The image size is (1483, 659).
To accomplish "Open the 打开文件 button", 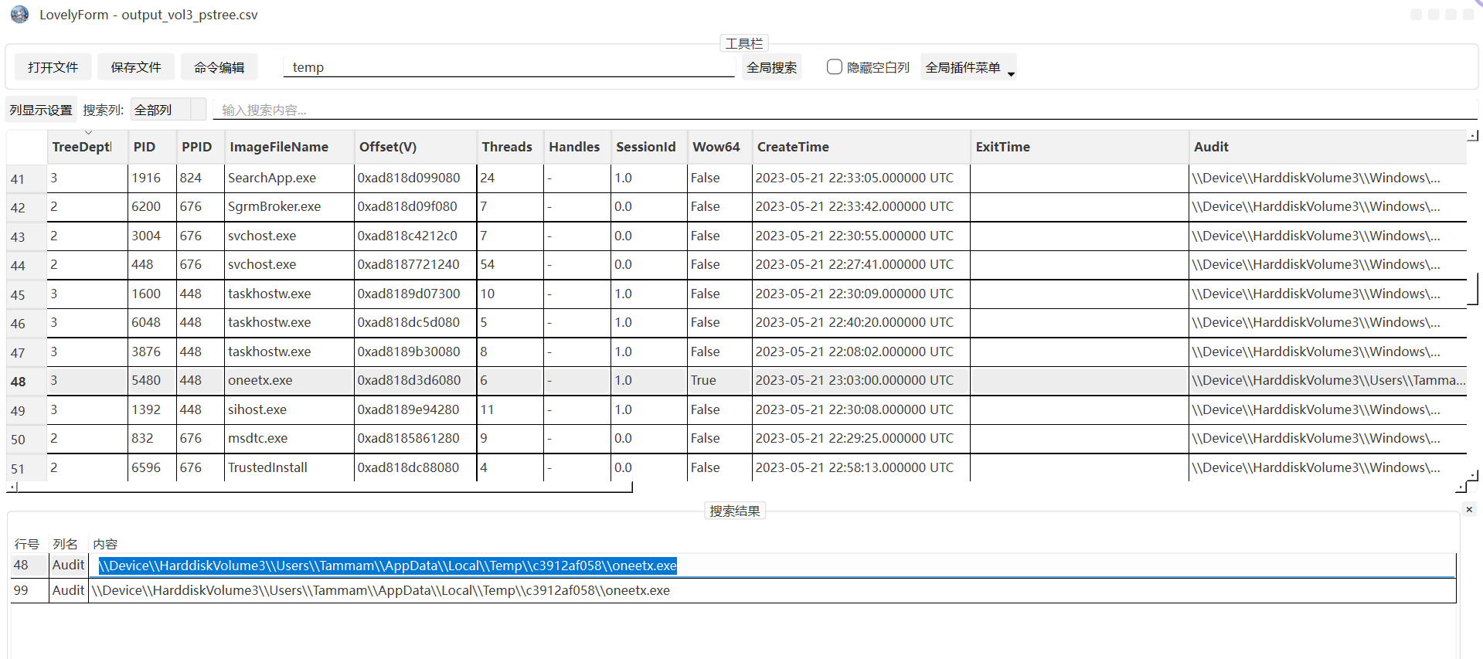I will pos(53,67).
